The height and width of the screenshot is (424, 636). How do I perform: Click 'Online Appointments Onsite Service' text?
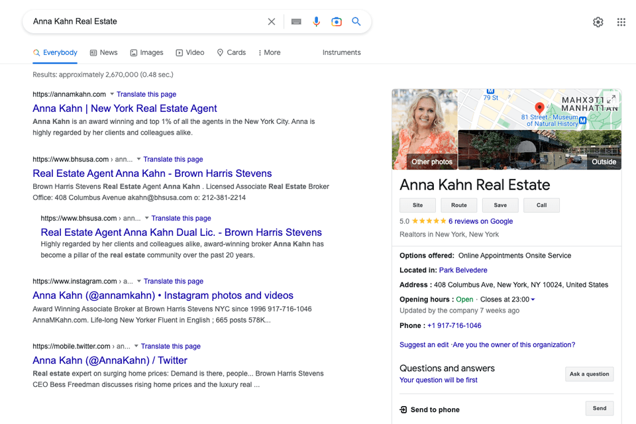pos(515,256)
